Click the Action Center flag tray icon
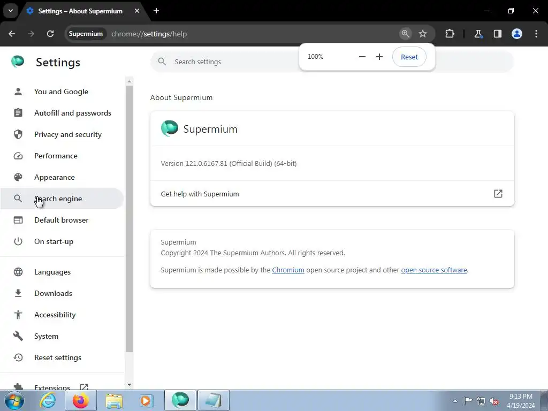Image resolution: width=548 pixels, height=411 pixels. pyautogui.click(x=468, y=401)
